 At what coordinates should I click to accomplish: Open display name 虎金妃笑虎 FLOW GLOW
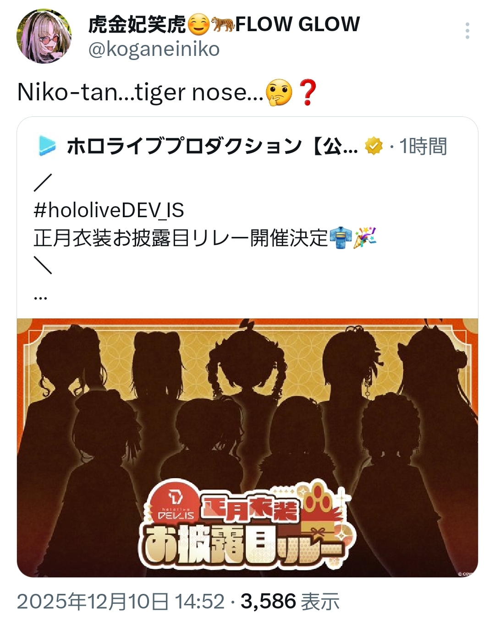click(224, 24)
